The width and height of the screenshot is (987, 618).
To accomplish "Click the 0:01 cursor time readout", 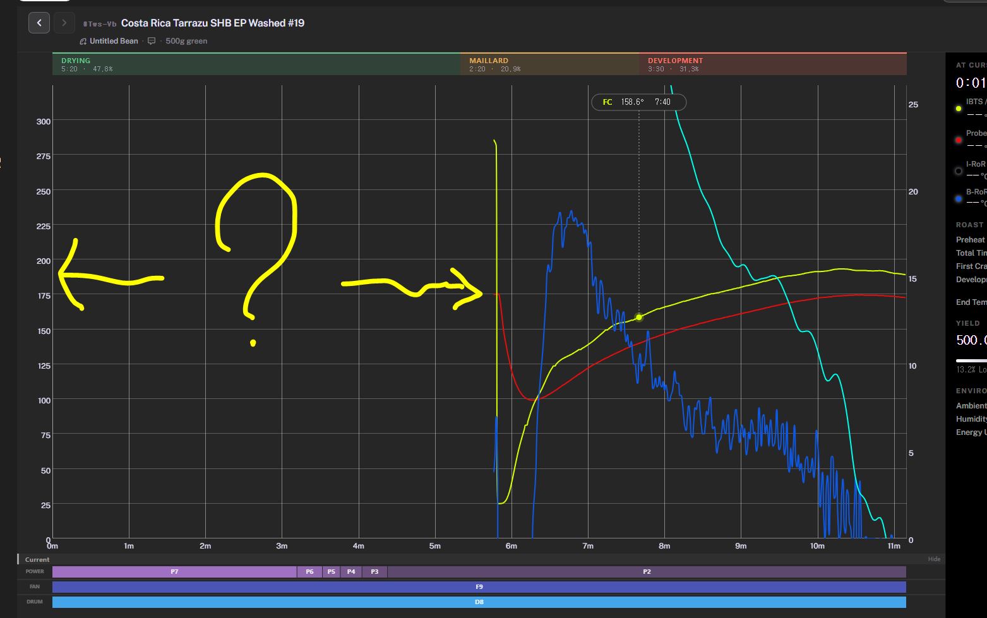I will 971,83.
